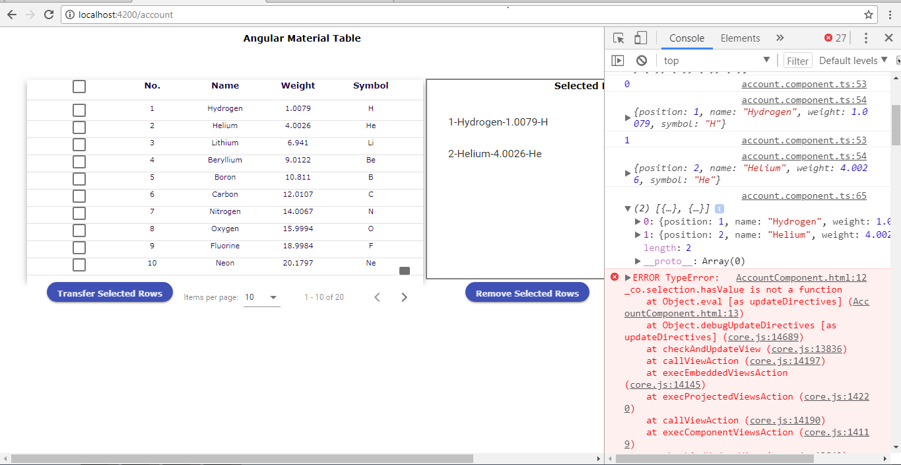Expand the logged Hydrogen object
This screenshot has width=901, height=465.
point(628,118)
